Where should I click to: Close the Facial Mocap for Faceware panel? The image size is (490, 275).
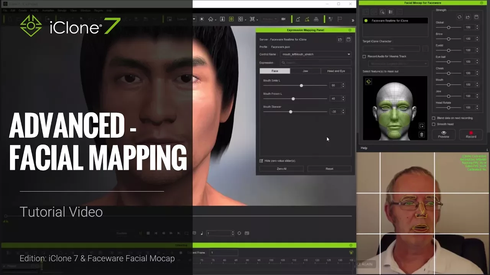pos(482,3)
